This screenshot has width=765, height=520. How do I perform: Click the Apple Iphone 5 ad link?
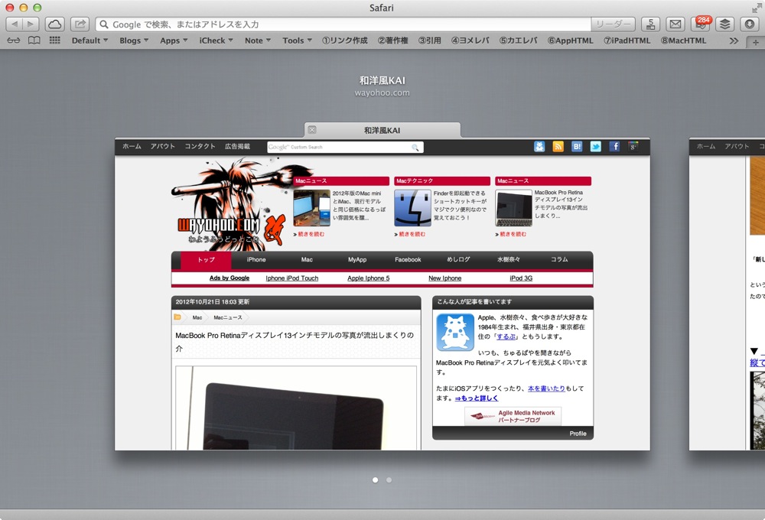point(369,278)
